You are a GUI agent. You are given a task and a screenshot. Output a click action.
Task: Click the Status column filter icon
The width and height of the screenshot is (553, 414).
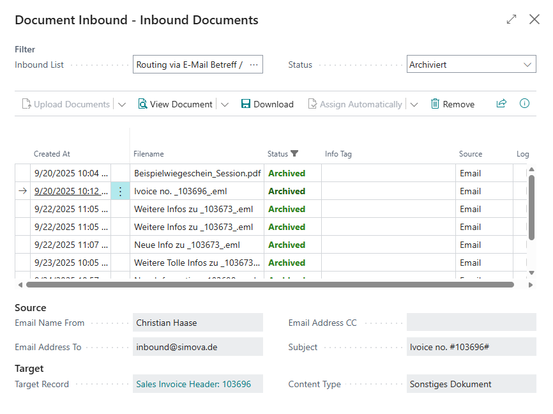pyautogui.click(x=294, y=153)
